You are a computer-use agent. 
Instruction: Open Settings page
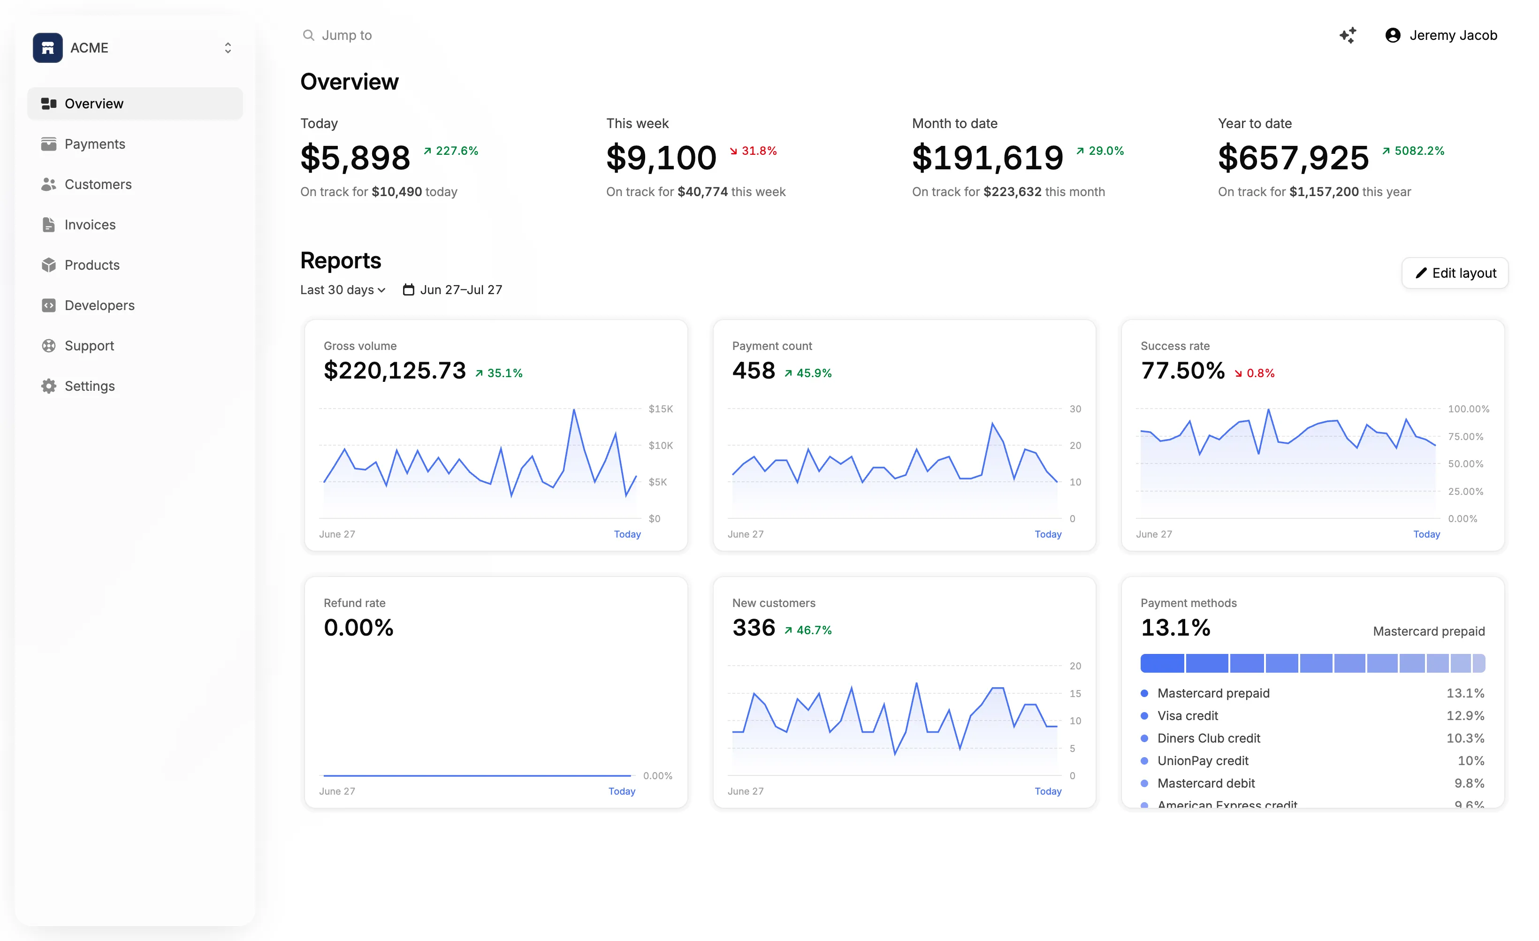pyautogui.click(x=135, y=386)
